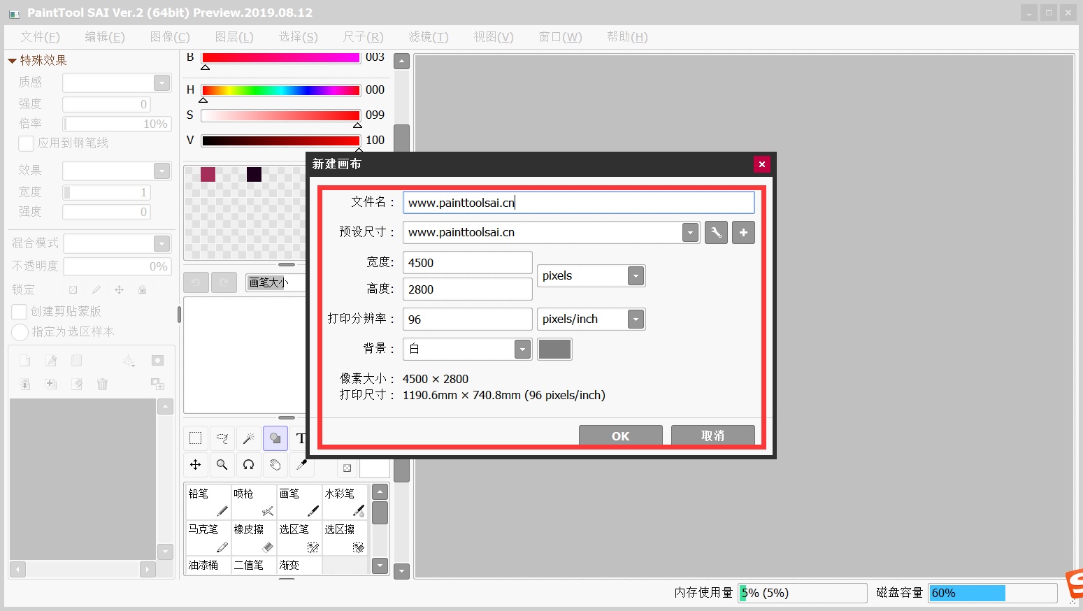This screenshot has height=611, width=1083.
Task: Choose the 水彩笔 watercolor brush
Action: pyautogui.click(x=345, y=502)
